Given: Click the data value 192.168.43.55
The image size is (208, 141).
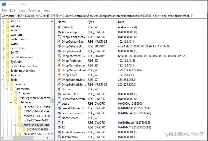Looking at the screenshot, I should [x=127, y=61].
